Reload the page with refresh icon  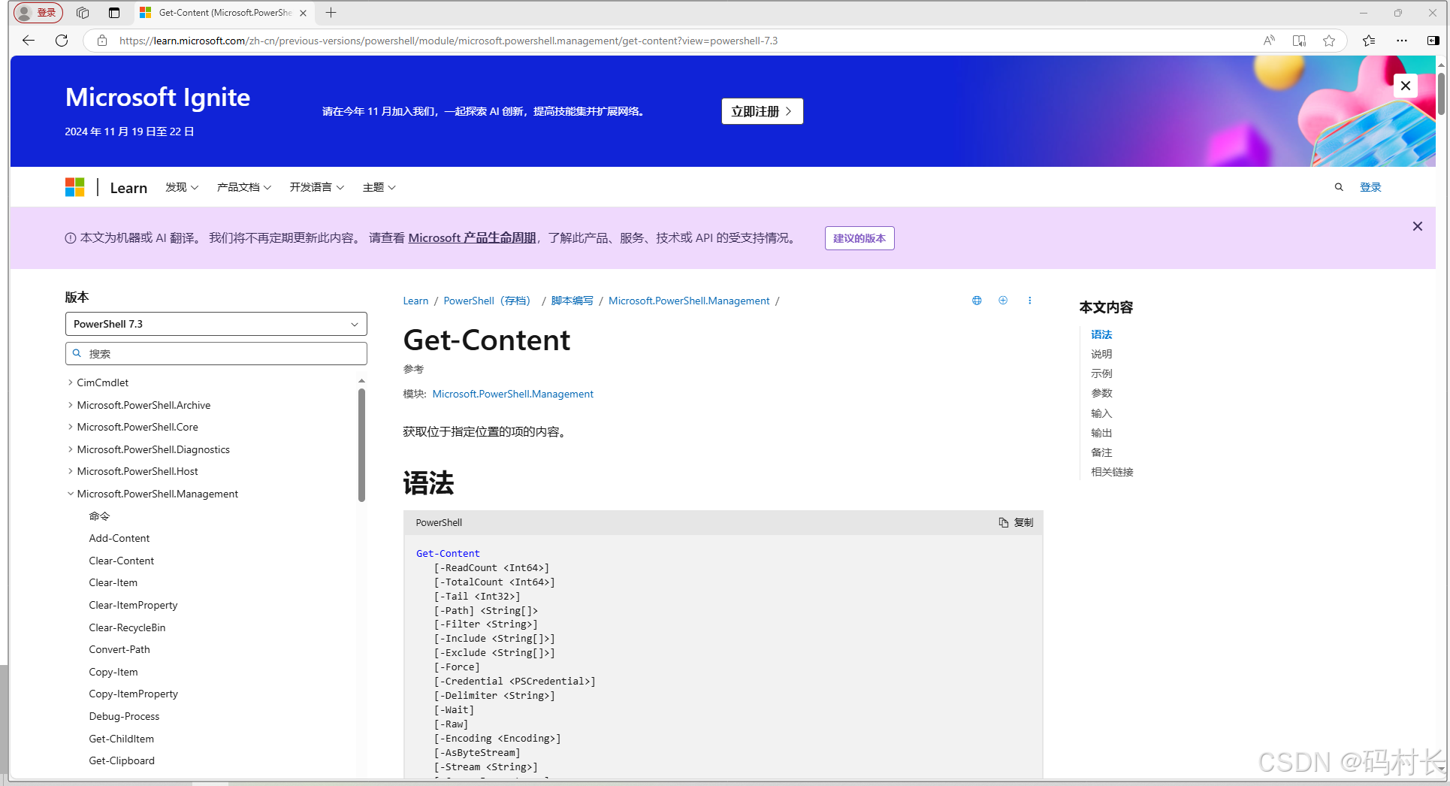(62, 41)
